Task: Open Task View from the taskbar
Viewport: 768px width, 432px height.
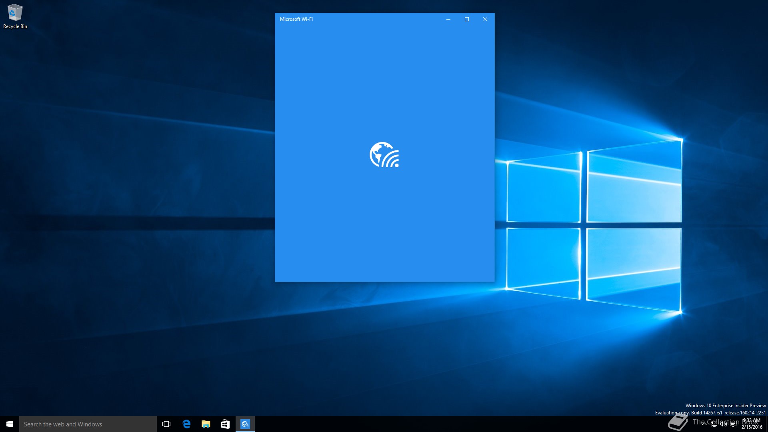Action: 166,424
